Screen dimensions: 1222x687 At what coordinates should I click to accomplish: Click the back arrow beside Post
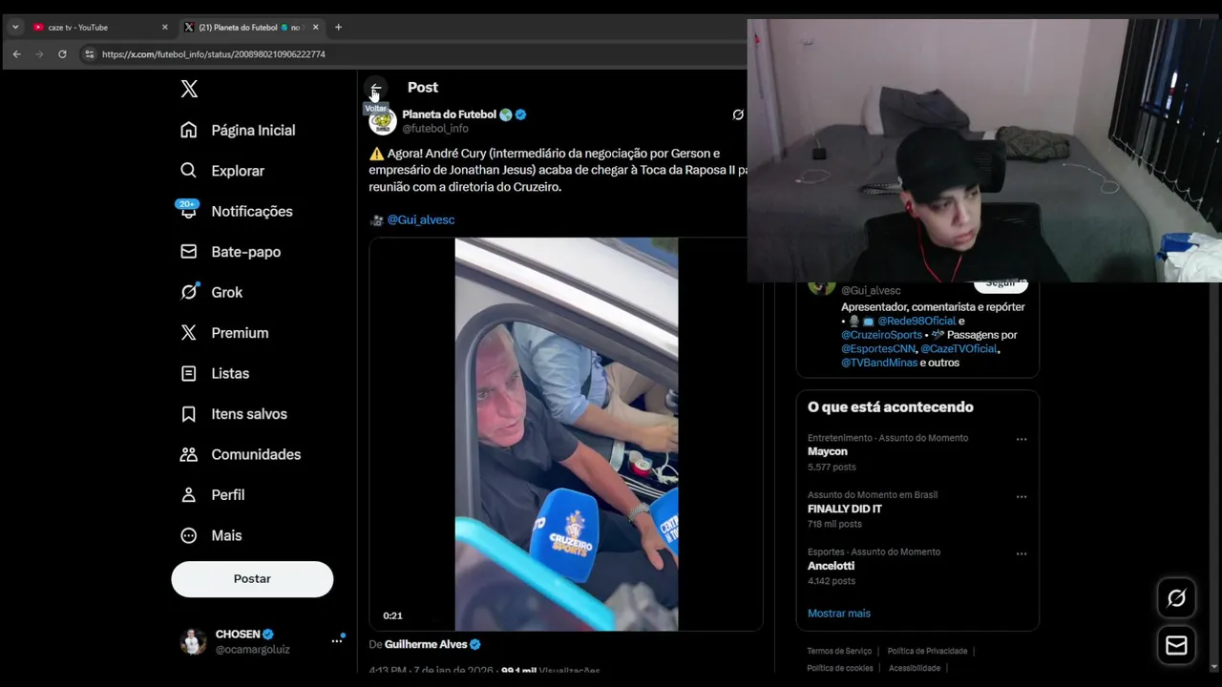click(x=375, y=89)
